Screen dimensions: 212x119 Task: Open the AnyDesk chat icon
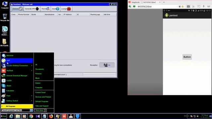pyautogui.click(x=199, y=6)
